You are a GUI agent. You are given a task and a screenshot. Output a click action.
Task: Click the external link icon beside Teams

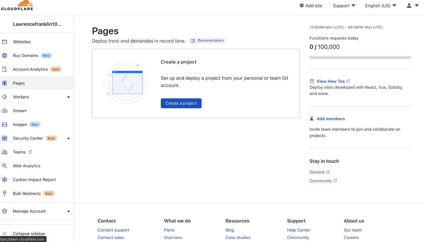pyautogui.click(x=30, y=152)
